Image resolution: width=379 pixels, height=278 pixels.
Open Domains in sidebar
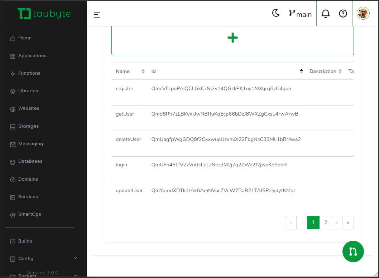[x=28, y=179]
